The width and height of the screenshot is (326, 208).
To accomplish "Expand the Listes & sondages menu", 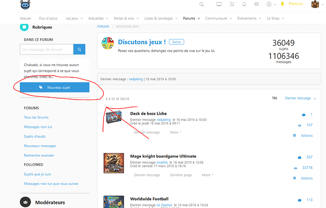I will click(161, 18).
